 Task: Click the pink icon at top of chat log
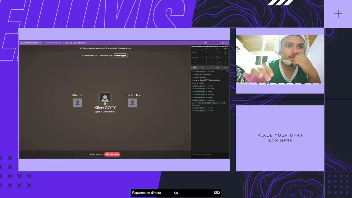tap(227, 71)
